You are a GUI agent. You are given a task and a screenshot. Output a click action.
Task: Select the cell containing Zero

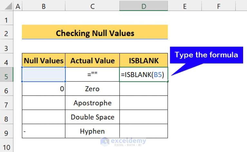[92, 89]
